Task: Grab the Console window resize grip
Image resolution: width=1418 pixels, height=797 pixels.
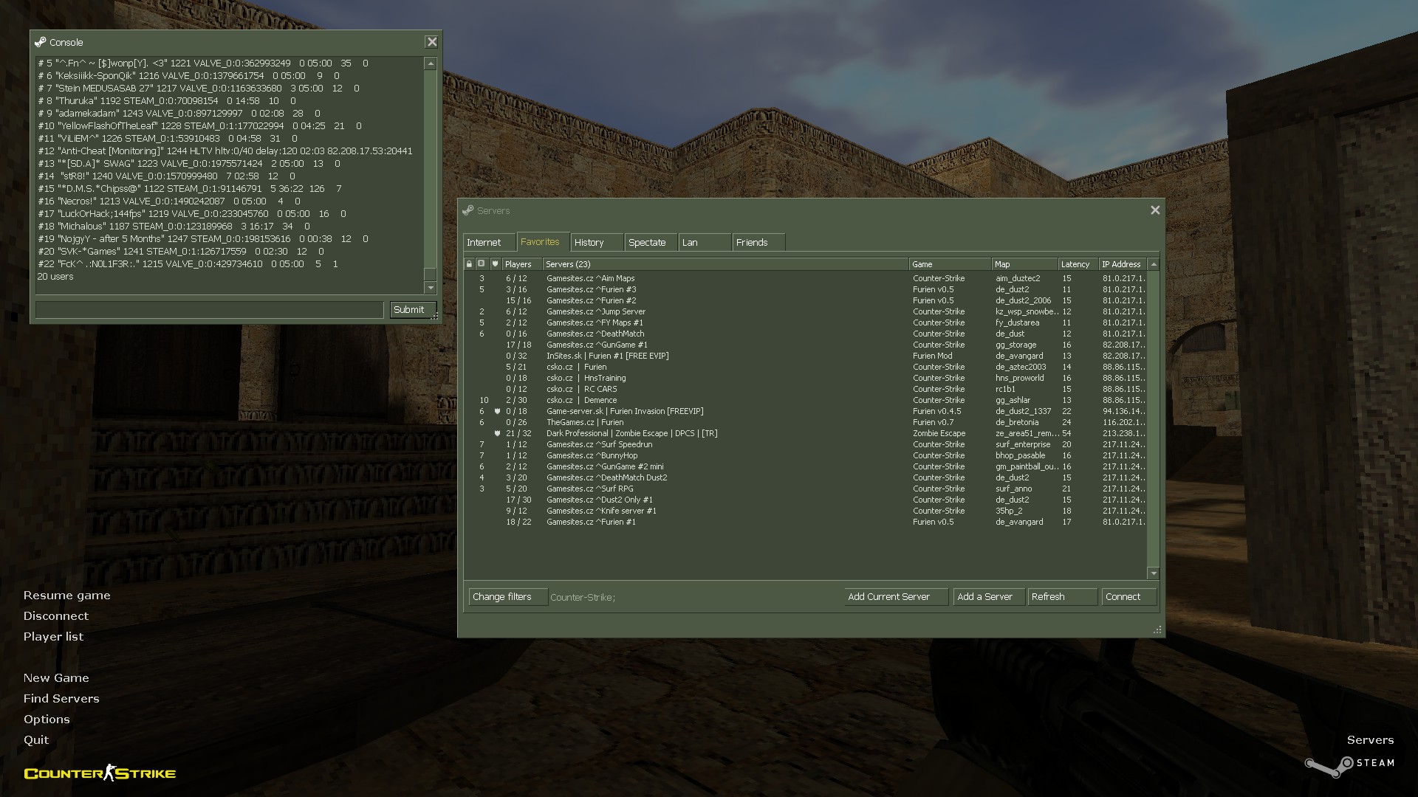Action: [x=435, y=316]
